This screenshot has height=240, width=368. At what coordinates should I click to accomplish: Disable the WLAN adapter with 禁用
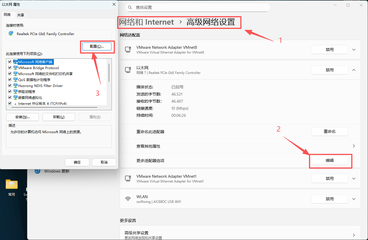pos(330,199)
